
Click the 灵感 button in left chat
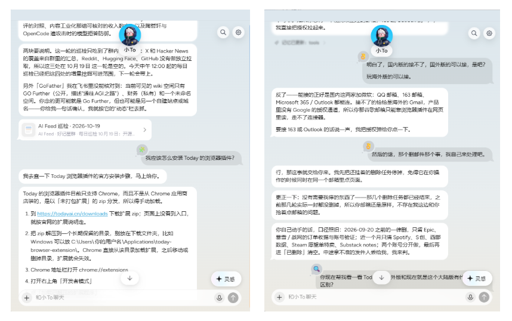pos(226,279)
